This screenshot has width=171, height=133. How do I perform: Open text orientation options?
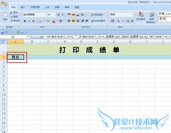(x=83, y=15)
